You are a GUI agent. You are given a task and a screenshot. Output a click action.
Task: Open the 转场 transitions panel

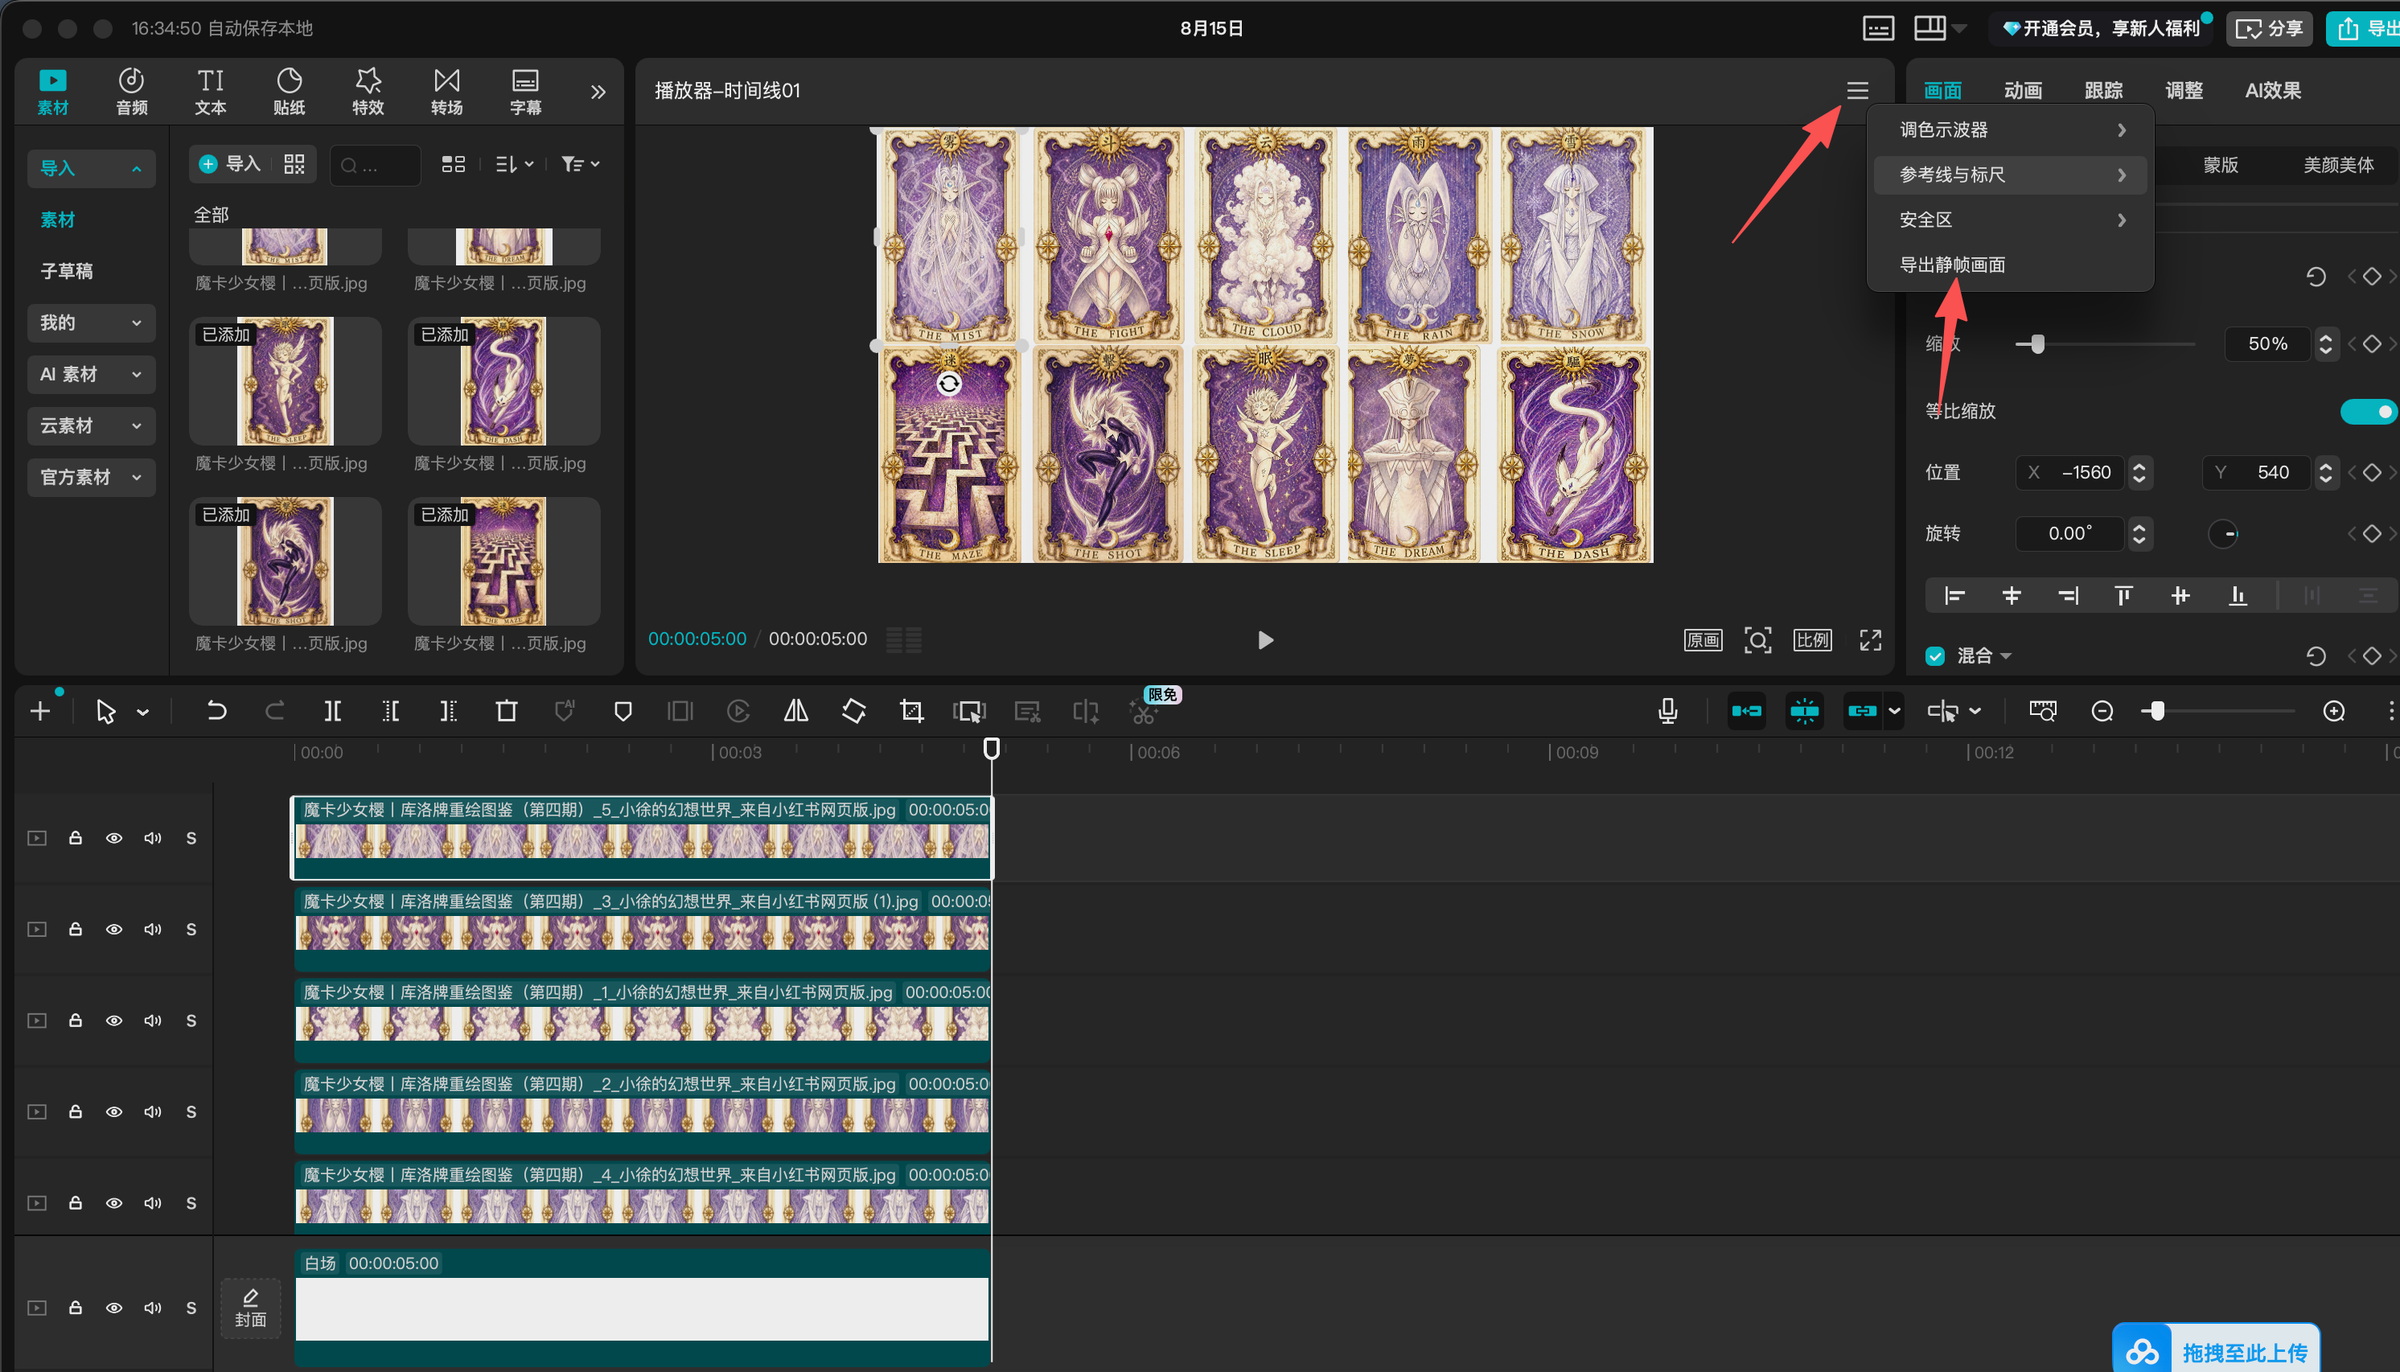pyautogui.click(x=446, y=92)
